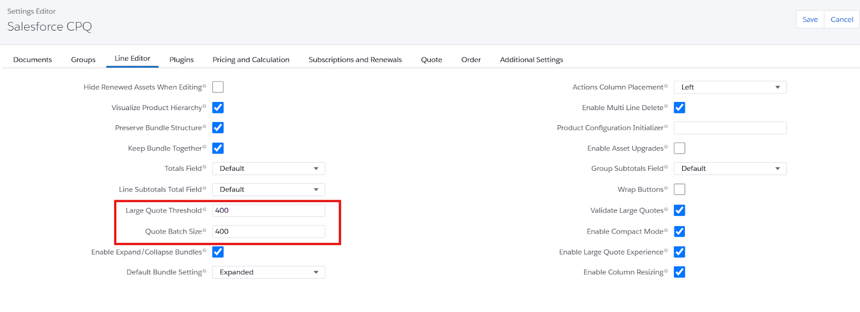860x312 pixels.
Task: Click help icon next to Hide Renewed Assets When Editing
Action: 204,86
